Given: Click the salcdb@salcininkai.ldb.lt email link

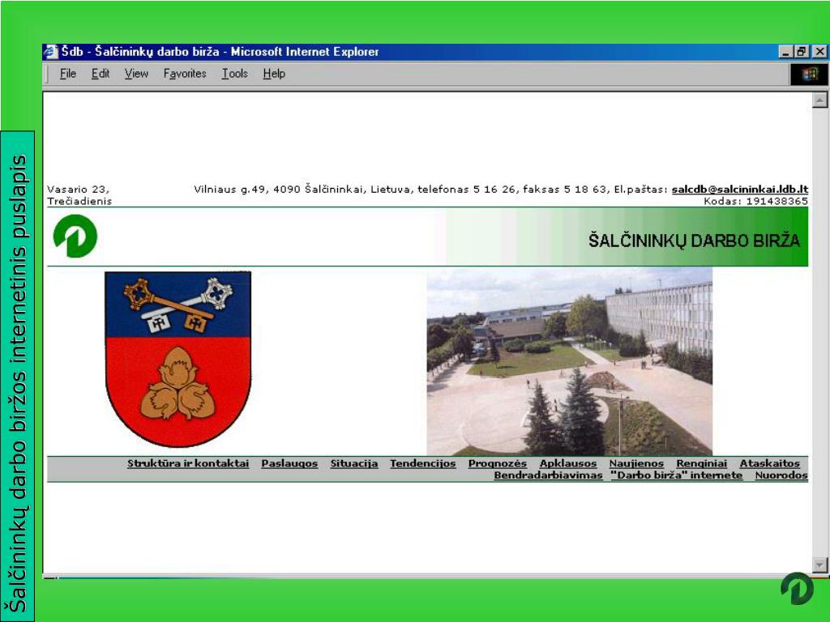Looking at the screenshot, I should pyautogui.click(x=739, y=190).
